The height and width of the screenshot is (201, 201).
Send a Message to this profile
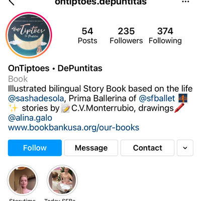pos(91,148)
